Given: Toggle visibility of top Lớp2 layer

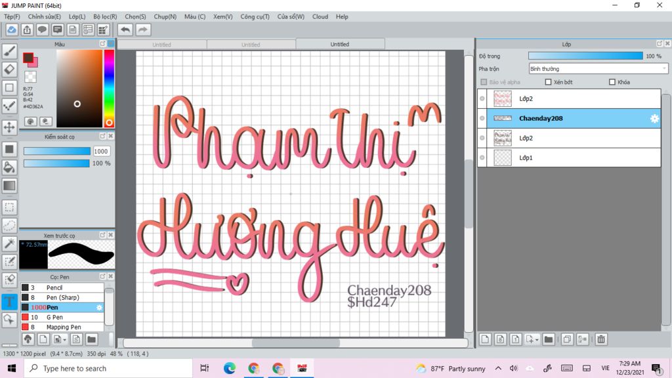Looking at the screenshot, I should 482,98.
